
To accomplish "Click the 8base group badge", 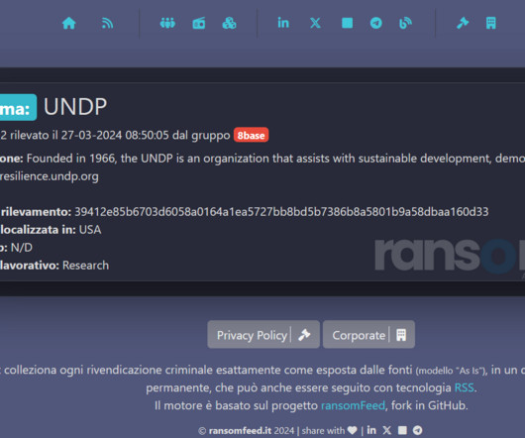I will (252, 135).
